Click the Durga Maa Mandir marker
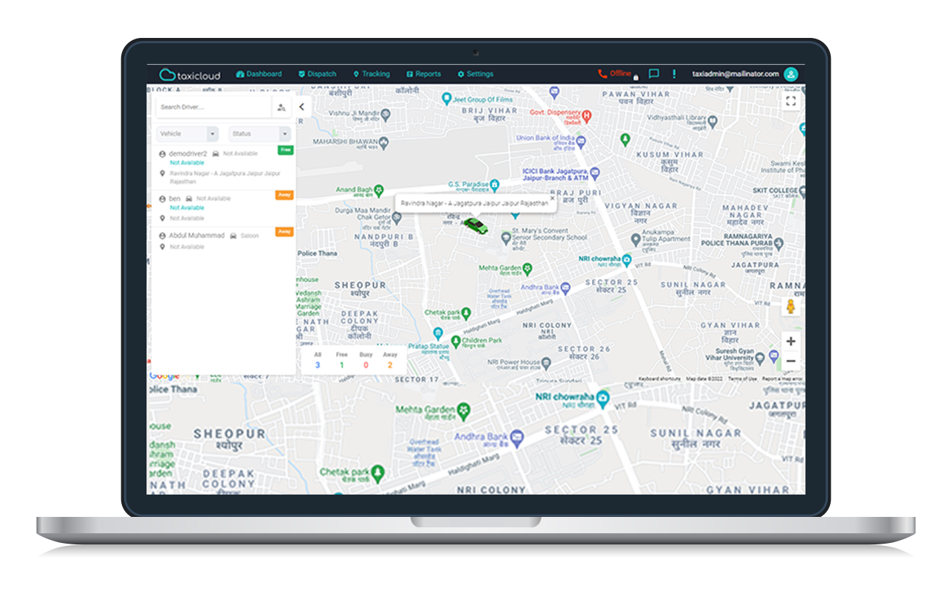Image resolution: width=952 pixels, height=595 pixels. coord(397,219)
